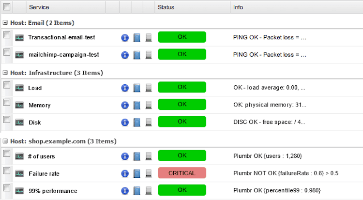This screenshot has height=200, width=363.
Task: Collapse the Host: Infrastructure group
Action: click(x=5, y=73)
